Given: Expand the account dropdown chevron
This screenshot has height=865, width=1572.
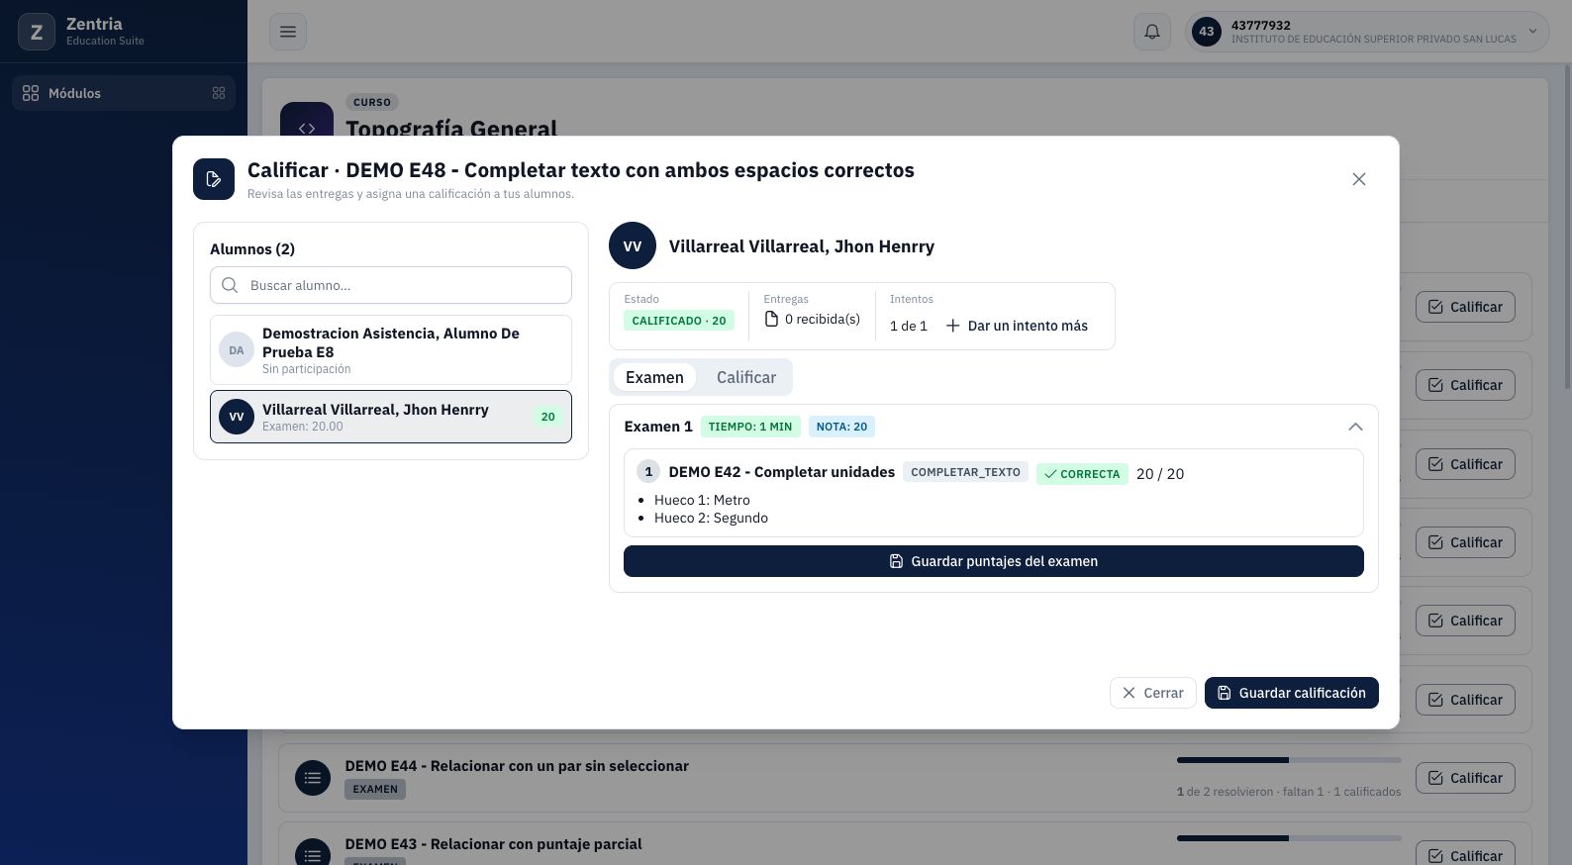Looking at the screenshot, I should tap(1532, 32).
